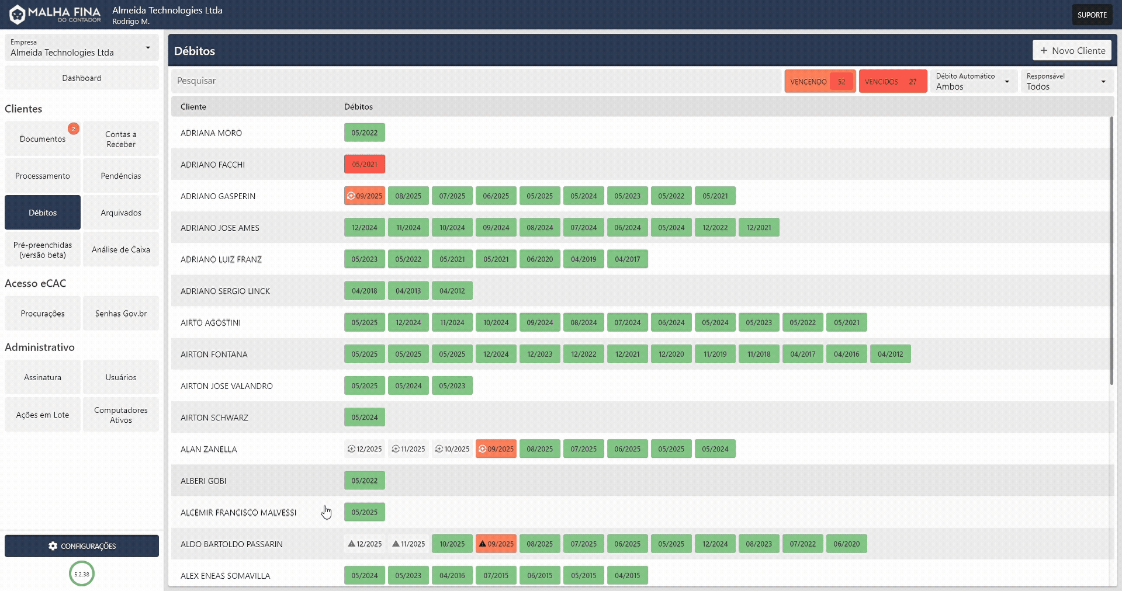This screenshot has width=1122, height=591.
Task: Click the warning triangle on Aldo Passarin's 12/2025 badge
Action: coord(351,543)
